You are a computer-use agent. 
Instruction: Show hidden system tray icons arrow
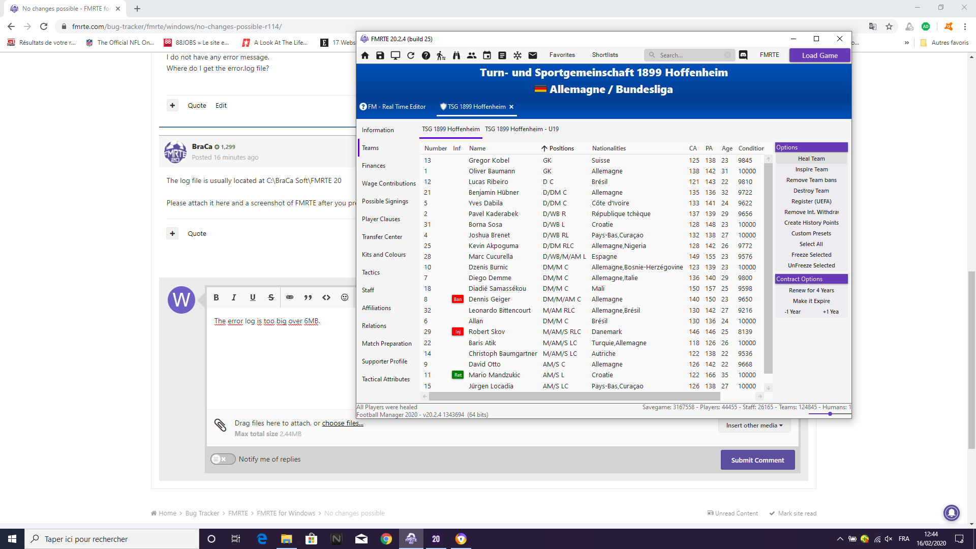pyautogui.click(x=840, y=539)
